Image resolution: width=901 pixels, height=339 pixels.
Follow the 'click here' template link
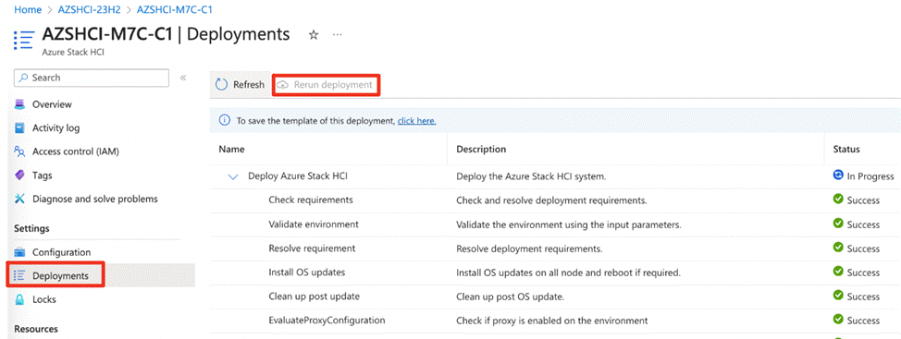[x=416, y=121]
